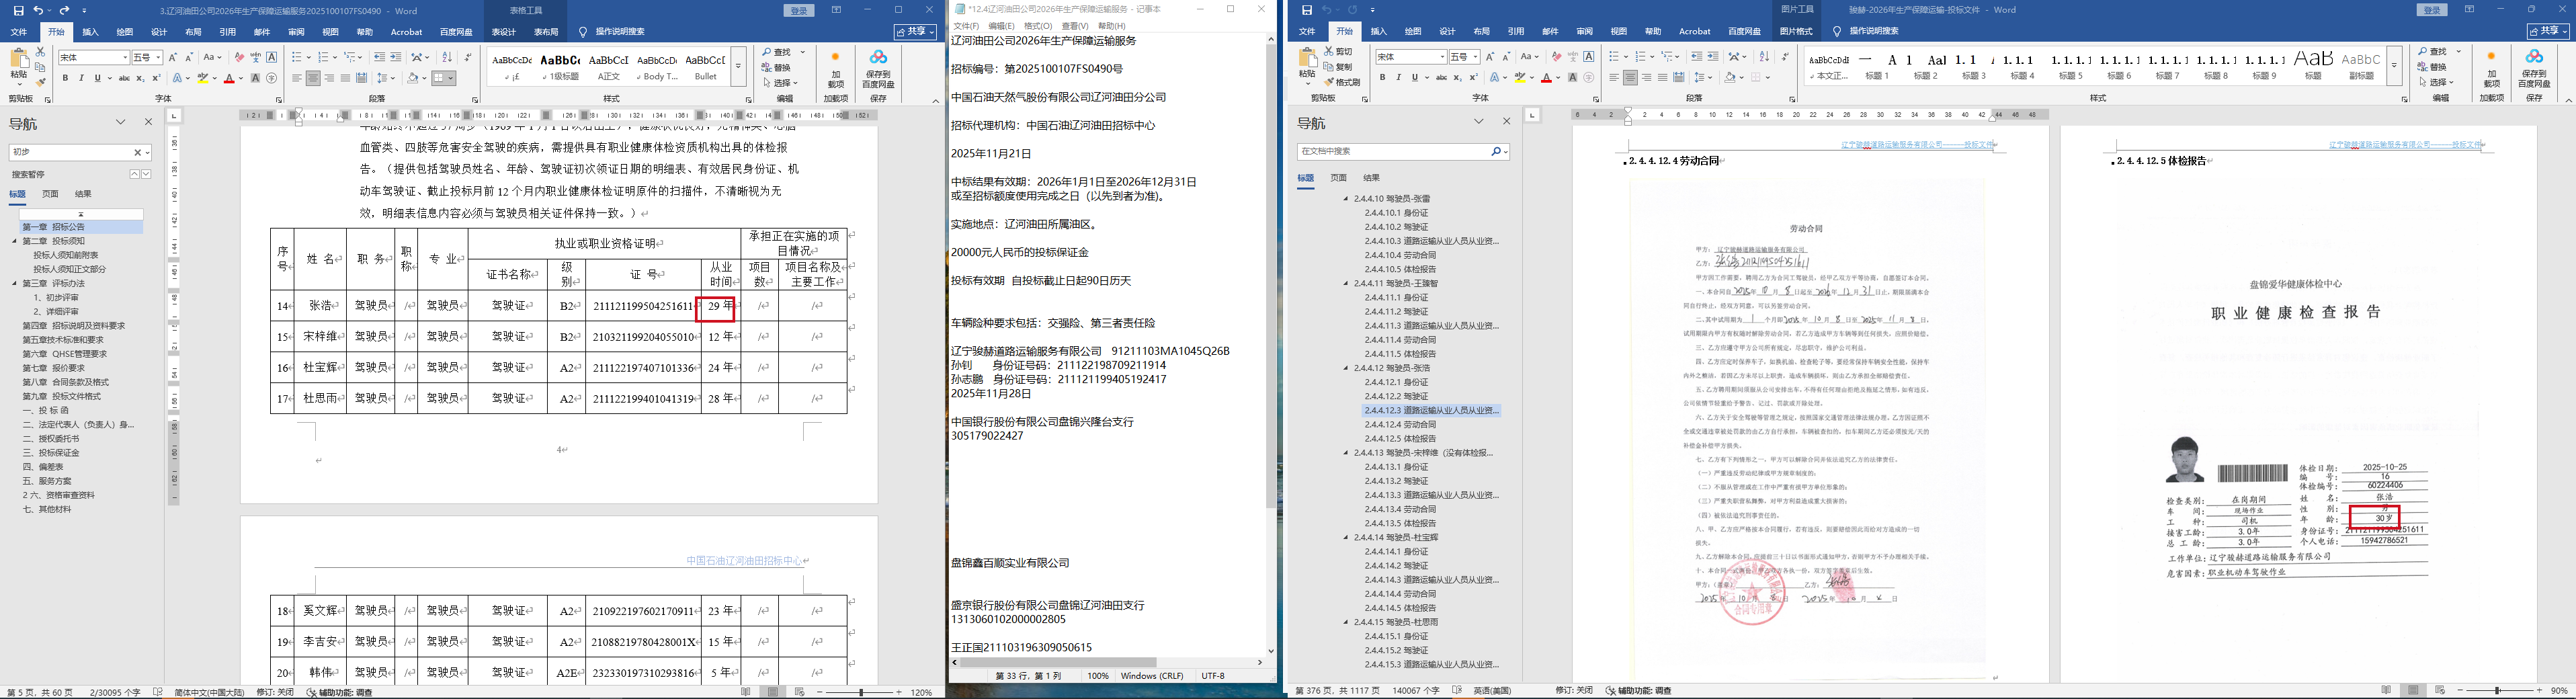The width and height of the screenshot is (2576, 699).
Task: Collapse 第三章 评标办法 in navigation tree
Action: point(15,283)
